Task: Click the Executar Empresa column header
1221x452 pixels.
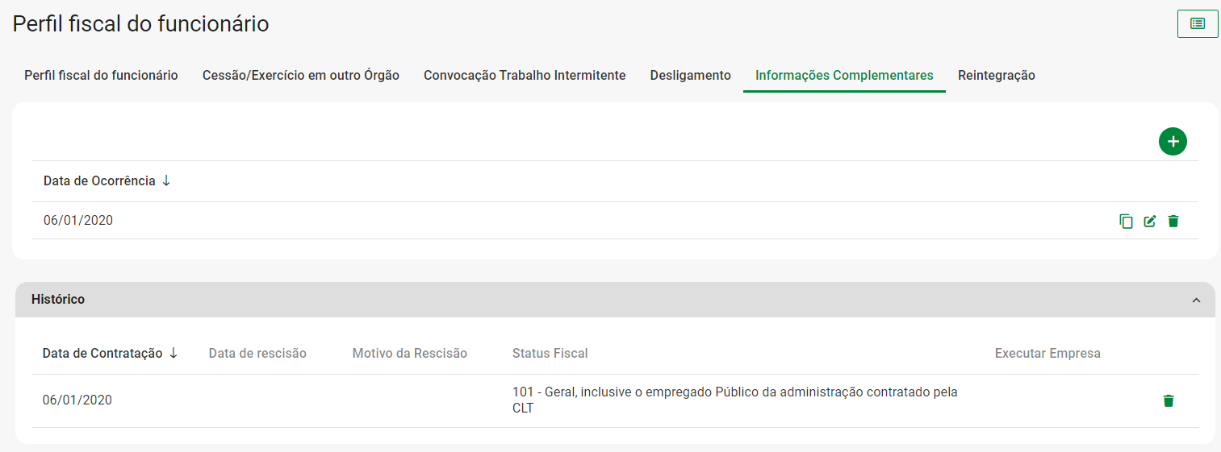Action: (x=1047, y=353)
